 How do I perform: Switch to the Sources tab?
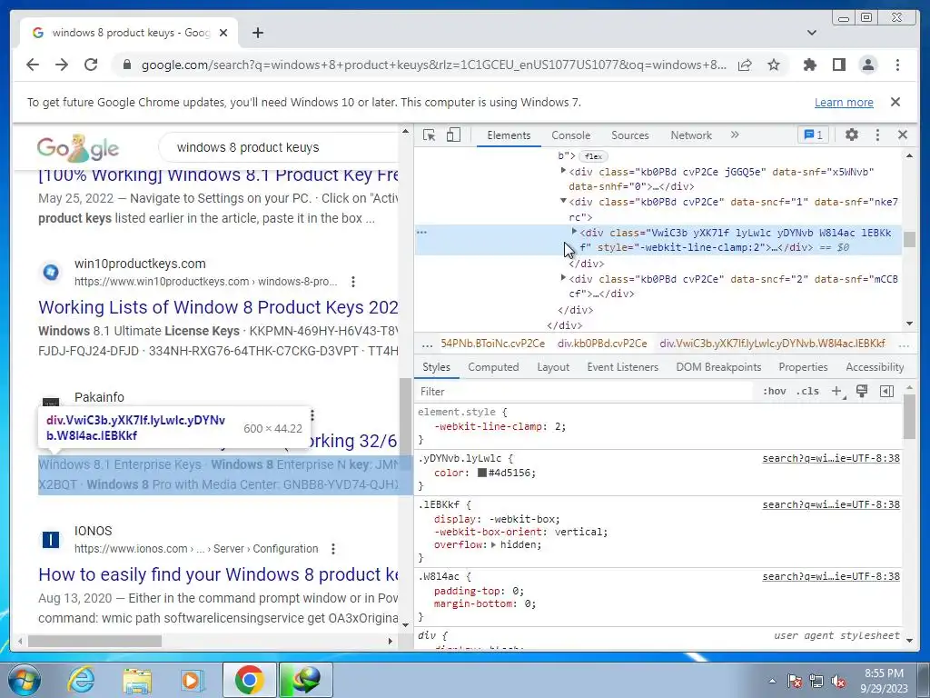pos(630,135)
